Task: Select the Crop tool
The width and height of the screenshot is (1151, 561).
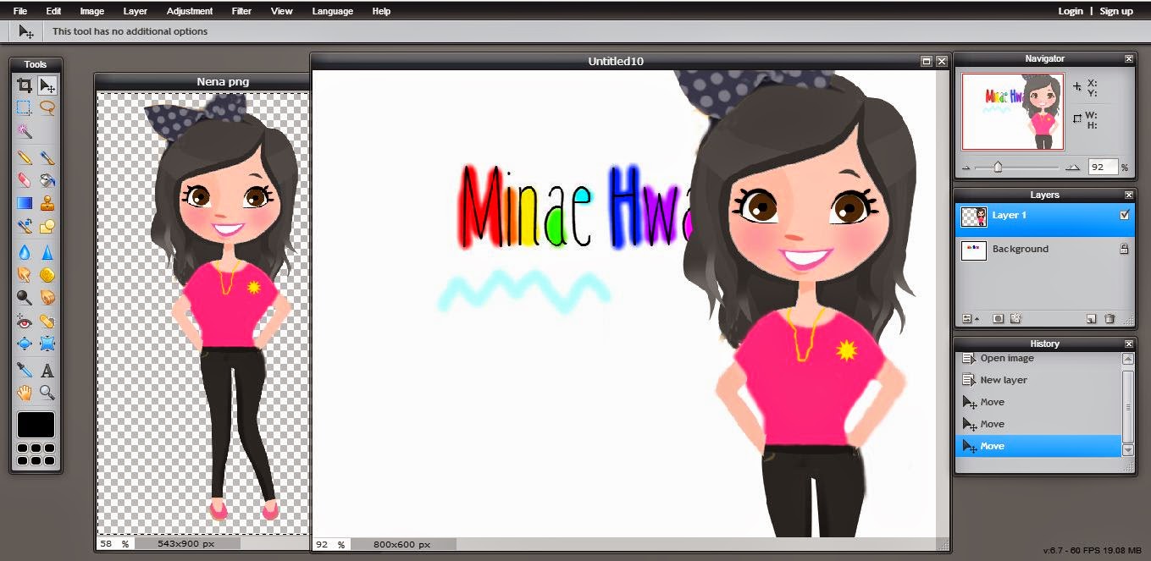Action: 25,85
